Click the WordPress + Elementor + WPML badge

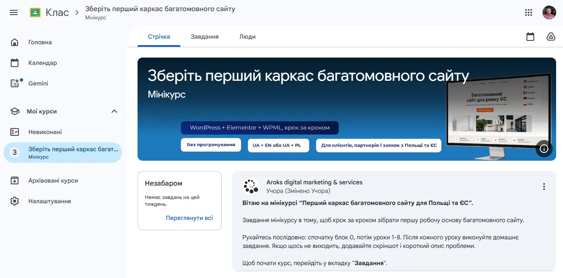260,128
